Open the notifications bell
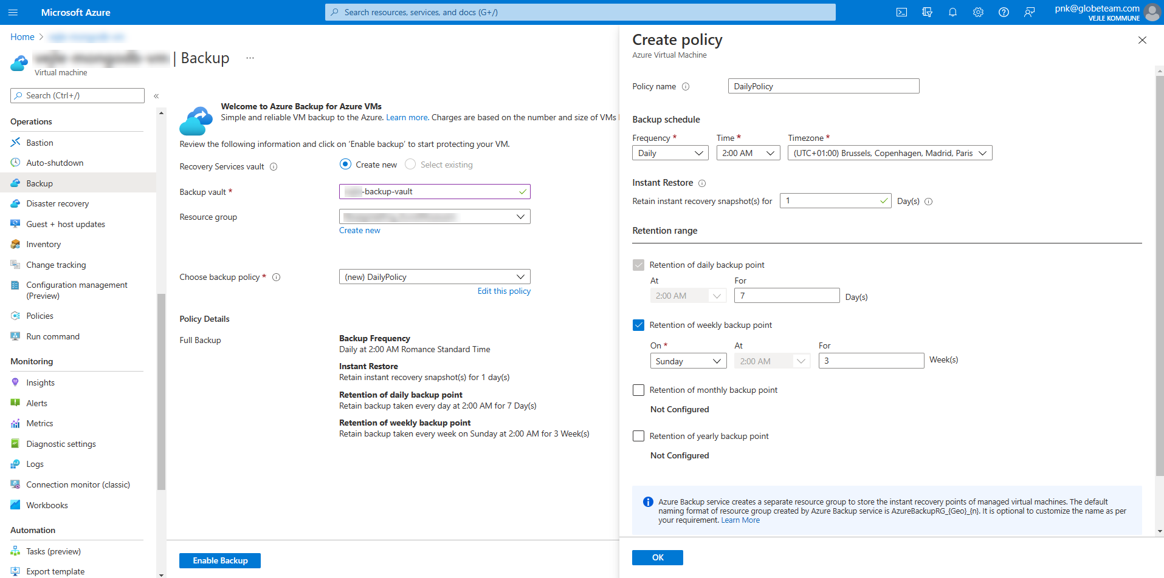Viewport: 1164px width, 578px height. tap(952, 12)
